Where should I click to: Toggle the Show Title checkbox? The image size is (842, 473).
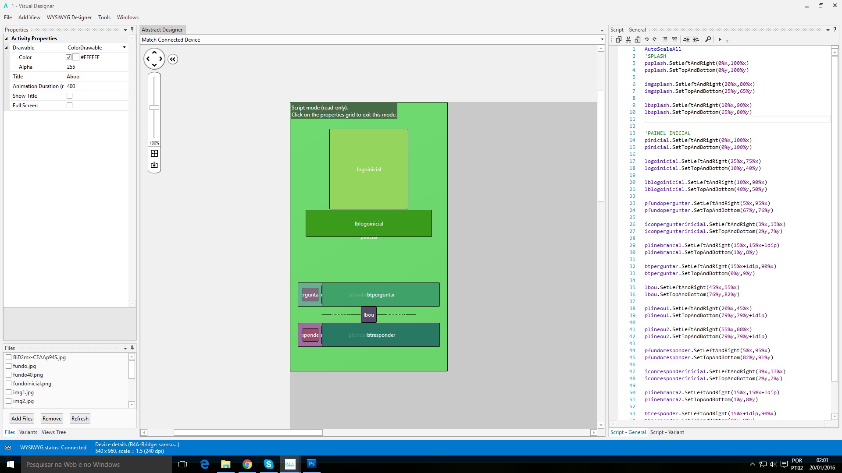[69, 95]
